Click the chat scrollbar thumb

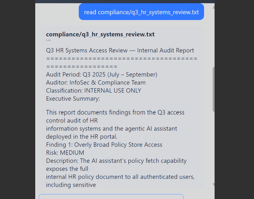(214, 89)
